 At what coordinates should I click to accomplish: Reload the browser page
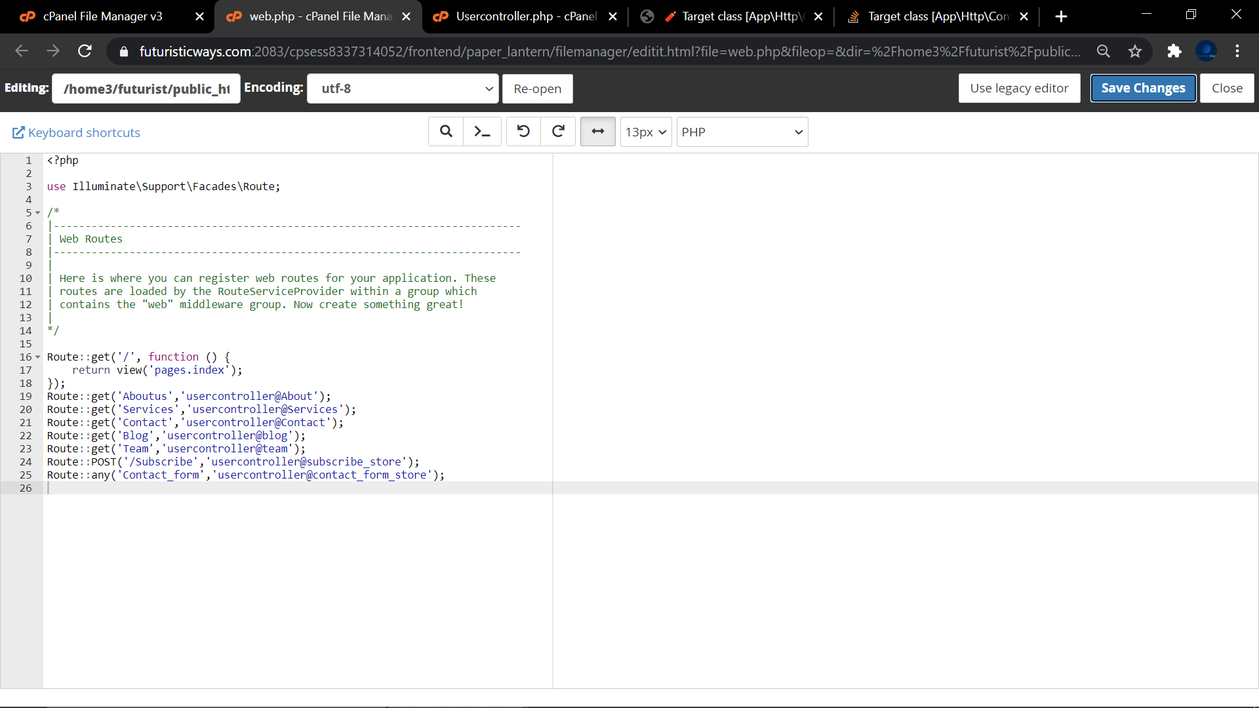[x=85, y=51]
